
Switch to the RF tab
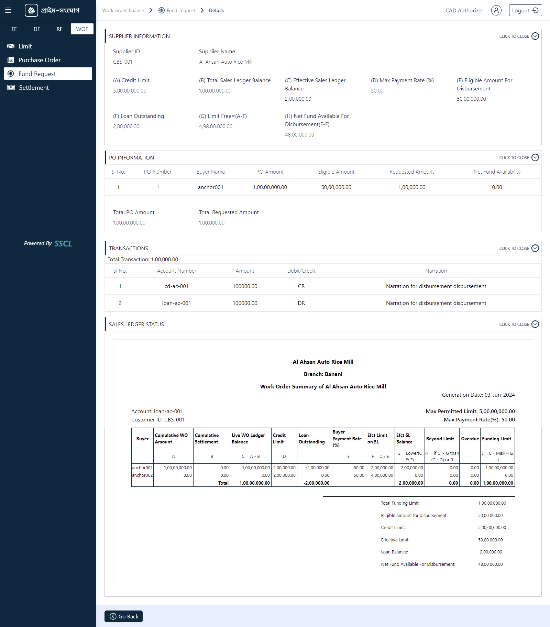tap(59, 29)
